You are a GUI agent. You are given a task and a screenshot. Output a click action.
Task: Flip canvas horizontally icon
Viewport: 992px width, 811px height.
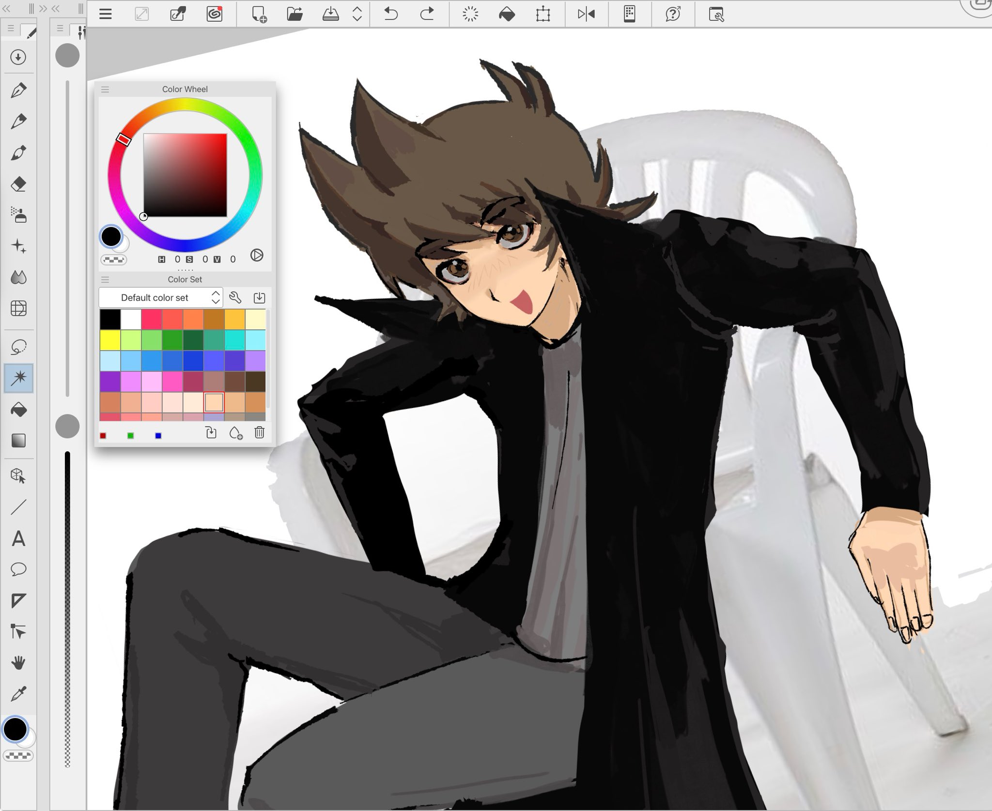coord(586,14)
